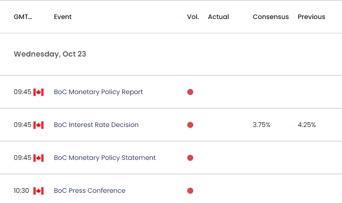Select the GMT time column header
The width and height of the screenshot is (342, 203).
[x=23, y=17]
